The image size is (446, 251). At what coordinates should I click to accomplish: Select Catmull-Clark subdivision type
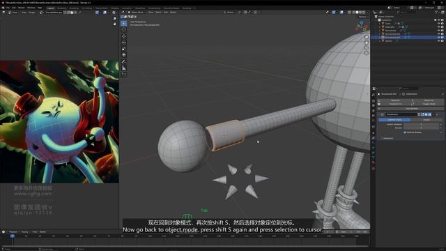394,120
